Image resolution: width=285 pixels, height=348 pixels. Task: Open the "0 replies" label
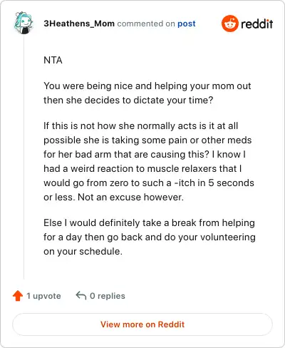[x=108, y=296]
